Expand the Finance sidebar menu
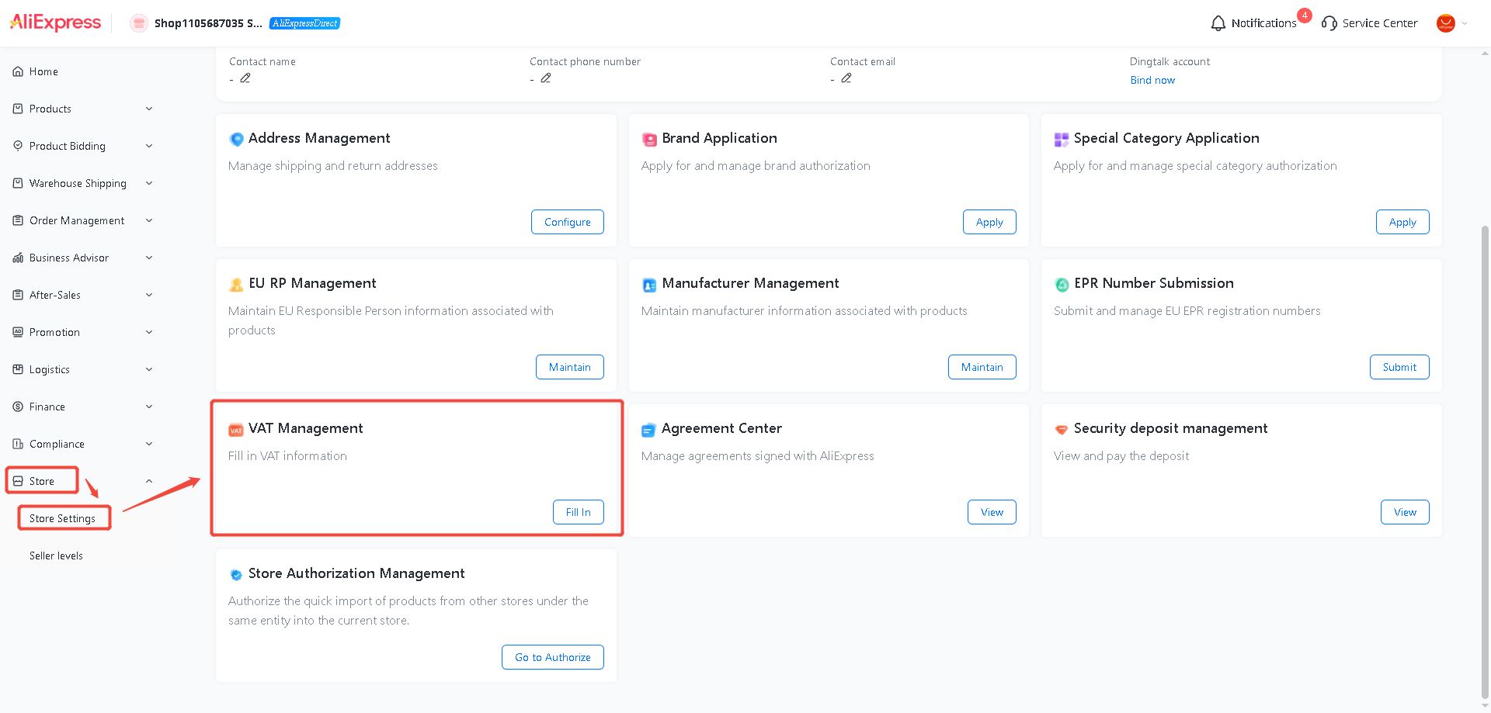The width and height of the screenshot is (1491, 713). 83,407
